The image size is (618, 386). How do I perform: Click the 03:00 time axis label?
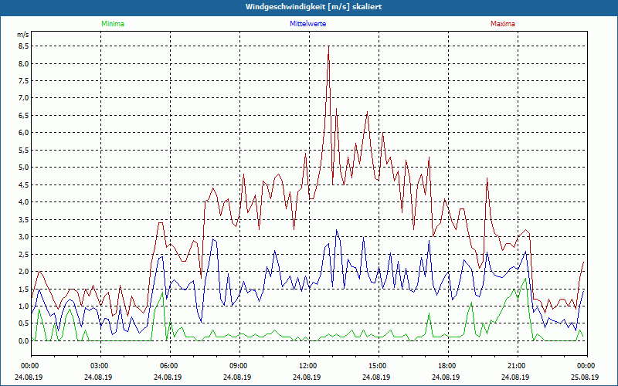(x=99, y=366)
